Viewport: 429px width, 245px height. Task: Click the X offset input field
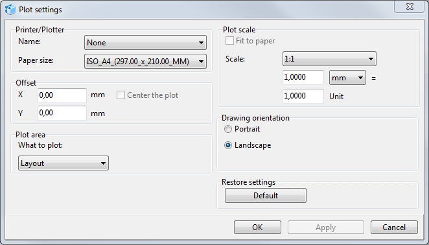click(62, 95)
